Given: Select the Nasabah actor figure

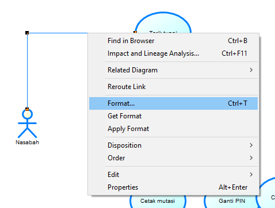Looking at the screenshot, I should pos(27,124).
